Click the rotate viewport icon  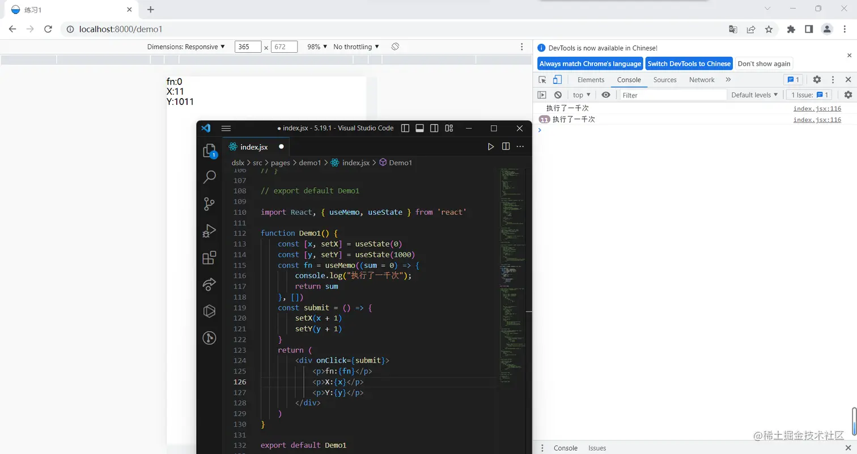point(396,46)
